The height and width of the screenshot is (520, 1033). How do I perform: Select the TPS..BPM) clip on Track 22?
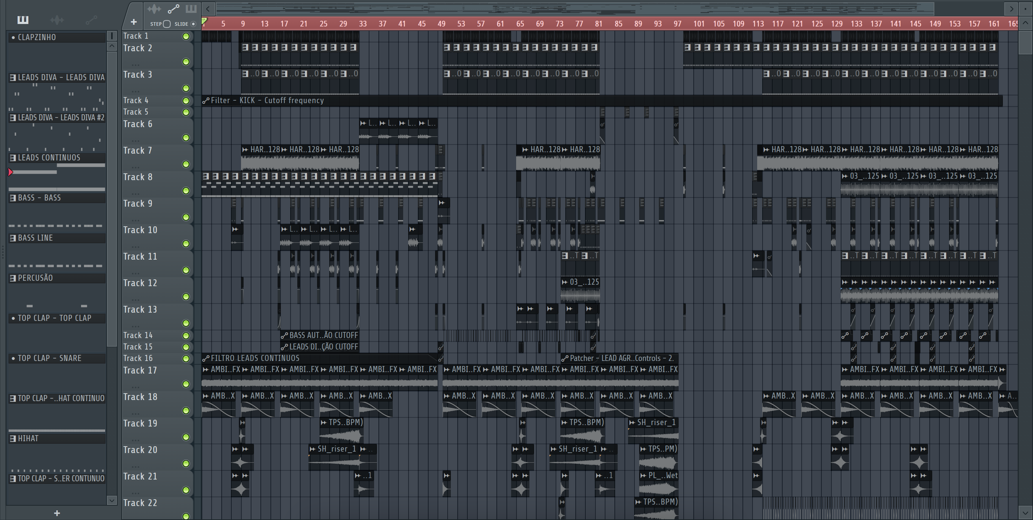pos(656,509)
